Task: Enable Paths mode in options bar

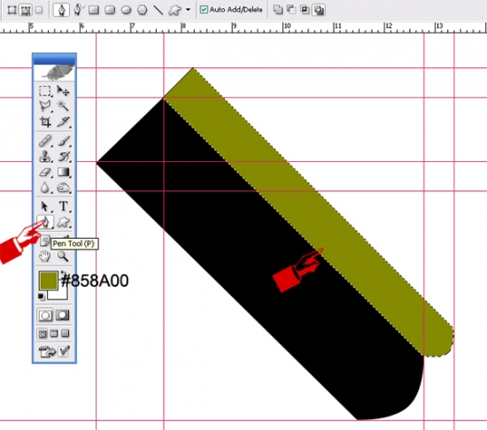Action: (26, 11)
